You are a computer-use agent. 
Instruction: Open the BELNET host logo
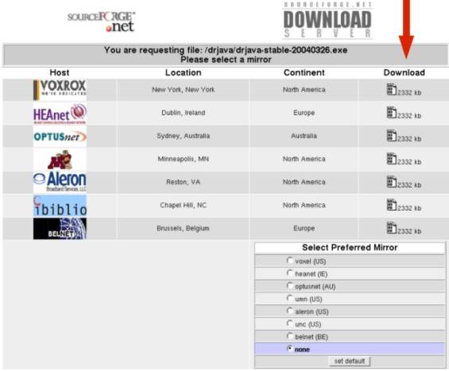point(60,229)
